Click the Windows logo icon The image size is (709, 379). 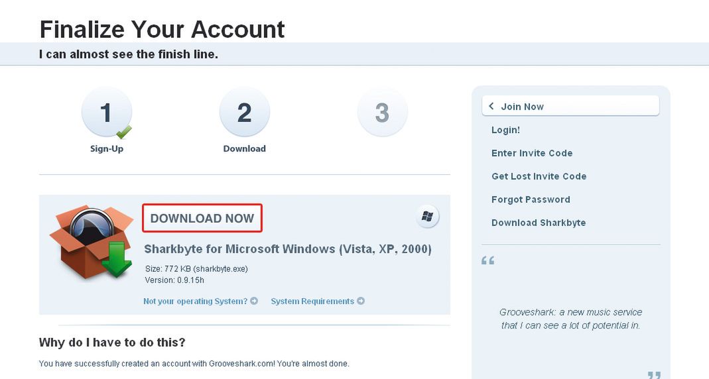point(428,217)
